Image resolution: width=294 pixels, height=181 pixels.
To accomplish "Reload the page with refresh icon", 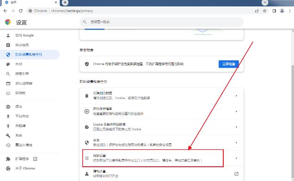I will click(x=21, y=11).
